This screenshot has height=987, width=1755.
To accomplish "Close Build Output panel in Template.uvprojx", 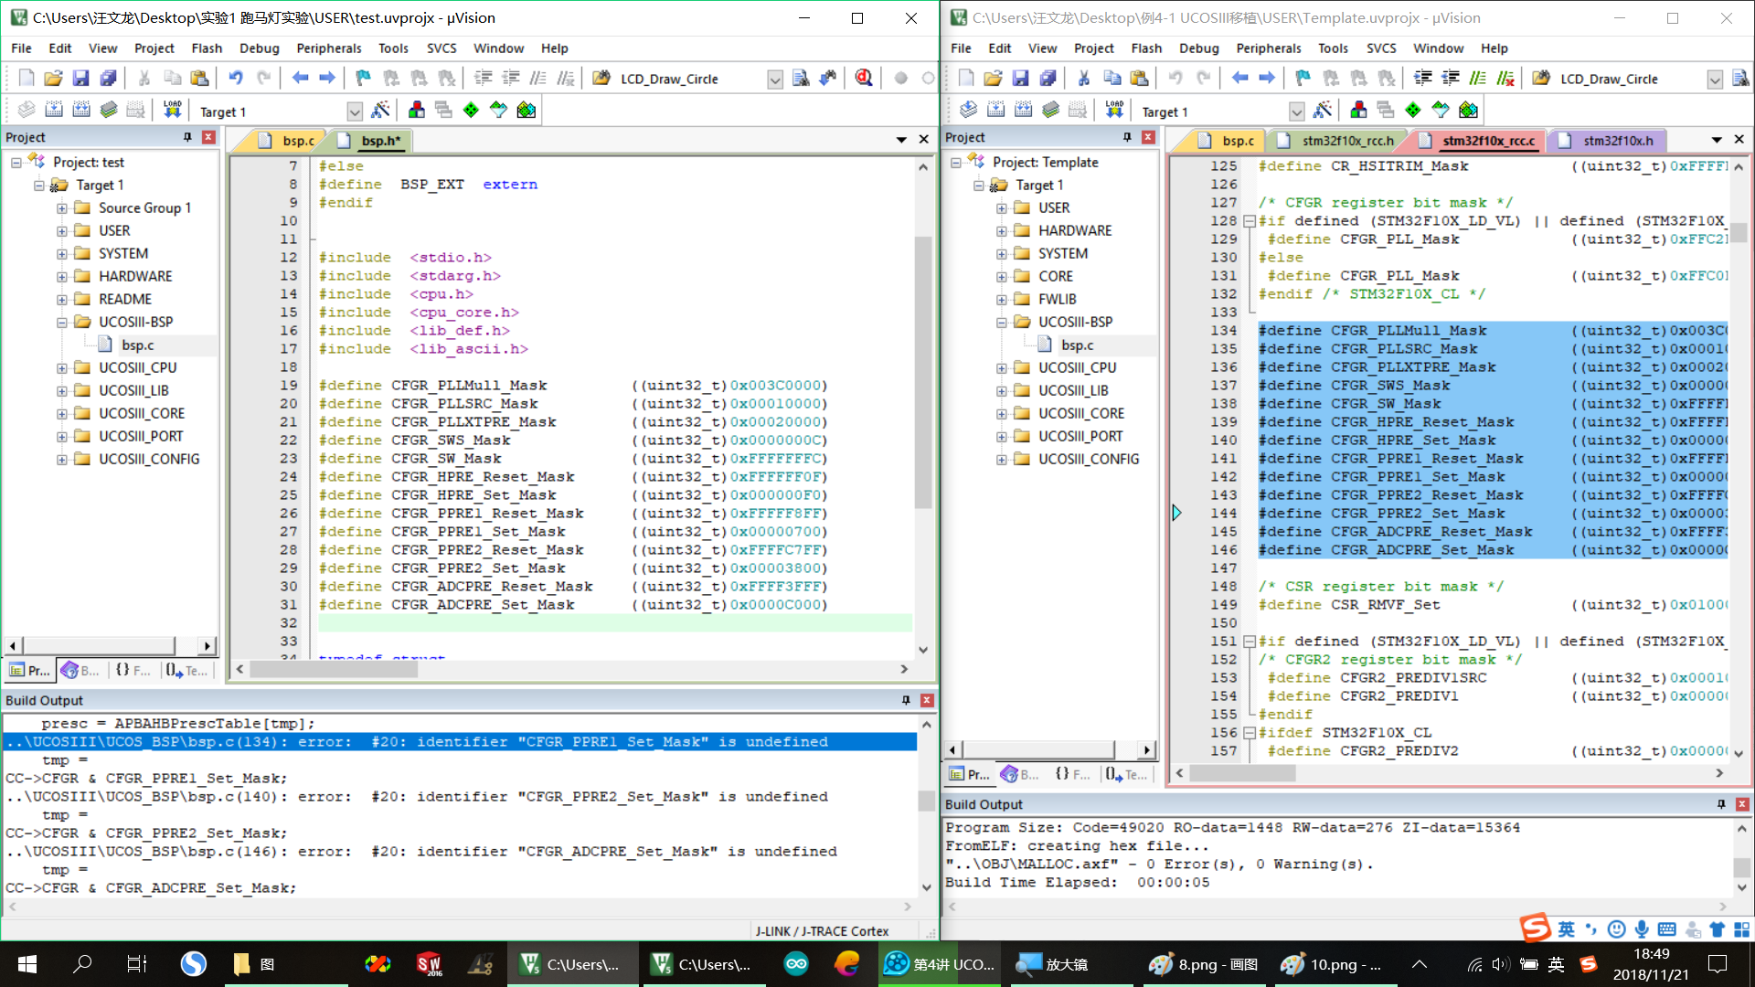I will coord(1742,804).
